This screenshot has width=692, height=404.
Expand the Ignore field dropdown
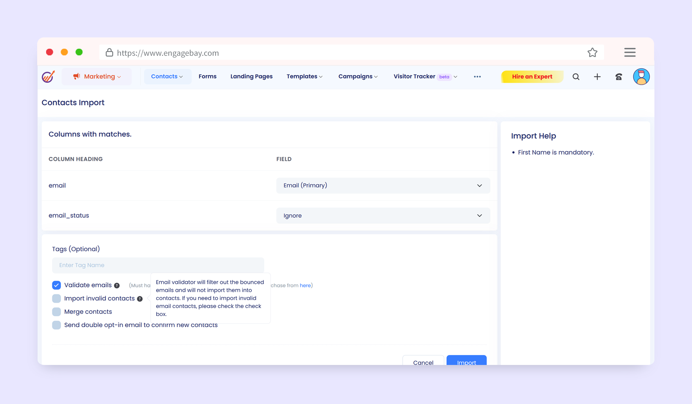coord(383,216)
